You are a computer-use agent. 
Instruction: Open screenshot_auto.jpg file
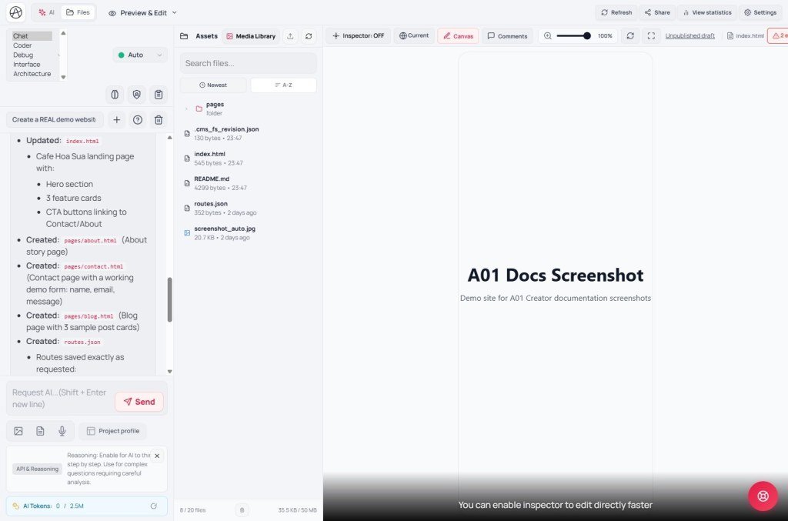249,232
